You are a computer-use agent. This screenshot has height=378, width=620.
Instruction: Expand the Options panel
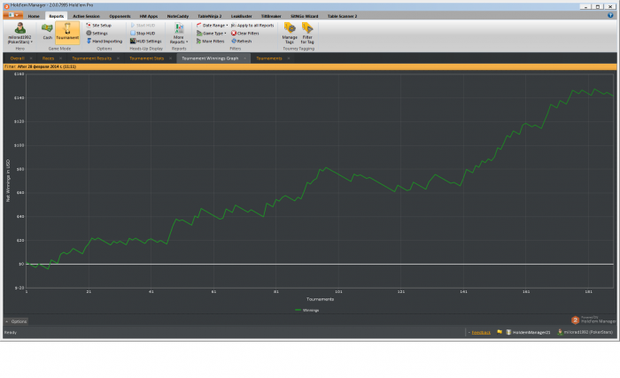(16, 321)
